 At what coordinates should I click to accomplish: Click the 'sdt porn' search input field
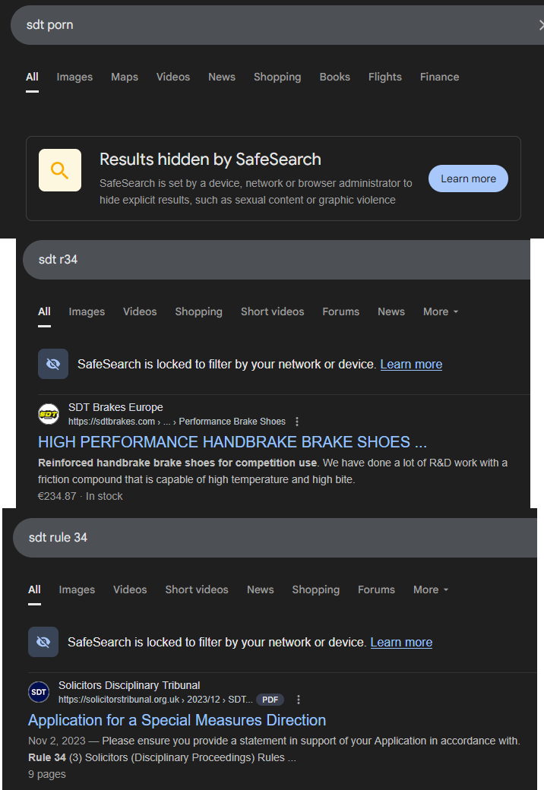click(x=277, y=24)
